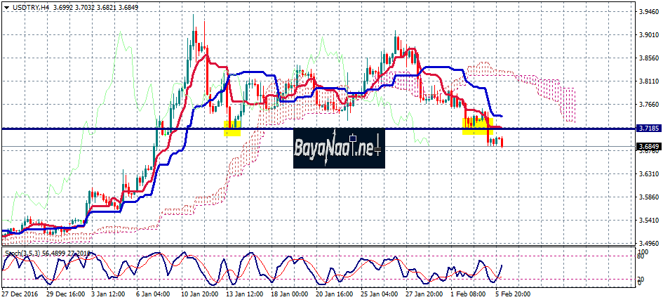Click the stochastic 80 level label
This screenshot has height=302, width=663.
click(x=640, y=257)
